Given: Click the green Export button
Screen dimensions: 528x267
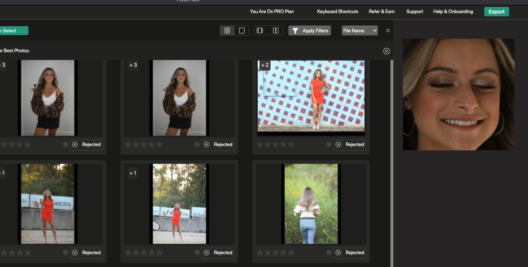Looking at the screenshot, I should click(496, 12).
